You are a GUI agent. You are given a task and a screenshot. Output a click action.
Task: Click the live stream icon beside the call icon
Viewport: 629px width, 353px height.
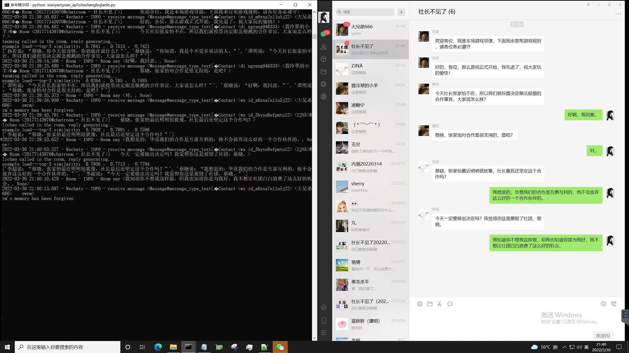coord(603,304)
